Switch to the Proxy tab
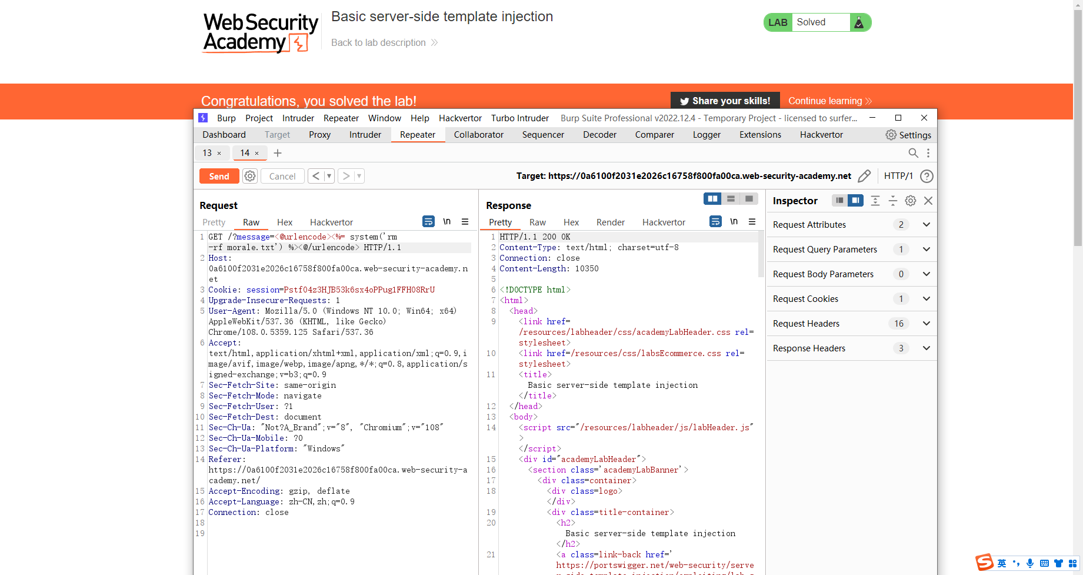 coord(319,135)
